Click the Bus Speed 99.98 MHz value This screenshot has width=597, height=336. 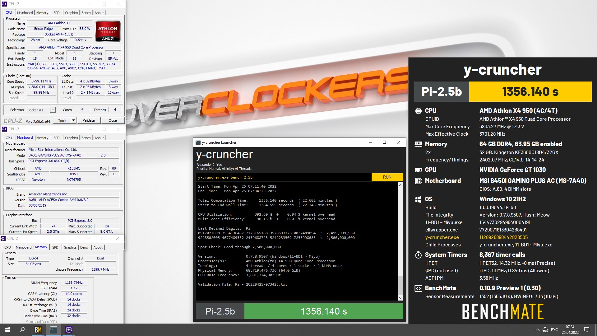click(x=41, y=93)
